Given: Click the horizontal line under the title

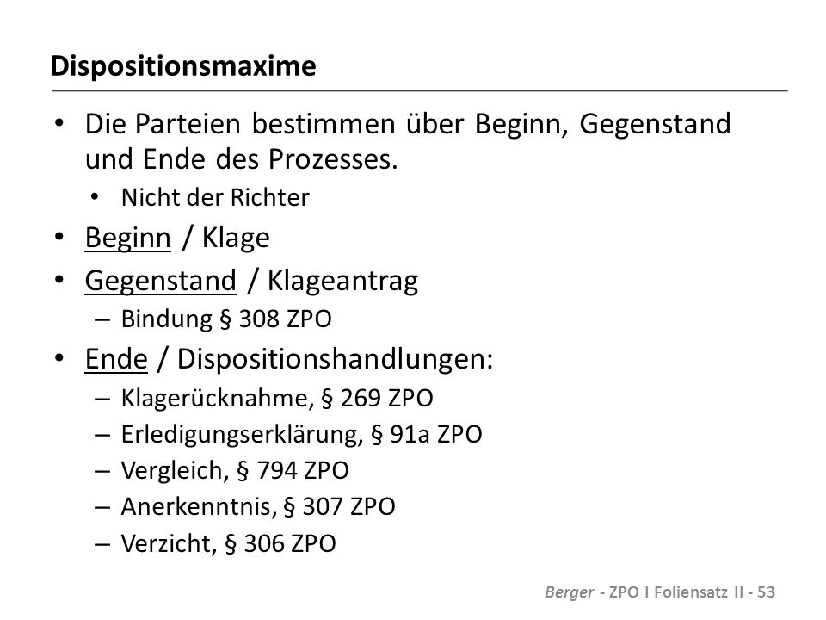Looking at the screenshot, I should click(419, 91).
